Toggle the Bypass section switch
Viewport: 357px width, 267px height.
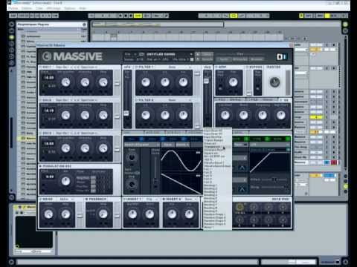247,67
